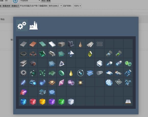
Task: Pick the white titanium ingot plate item
Action: (x=52, y=44)
